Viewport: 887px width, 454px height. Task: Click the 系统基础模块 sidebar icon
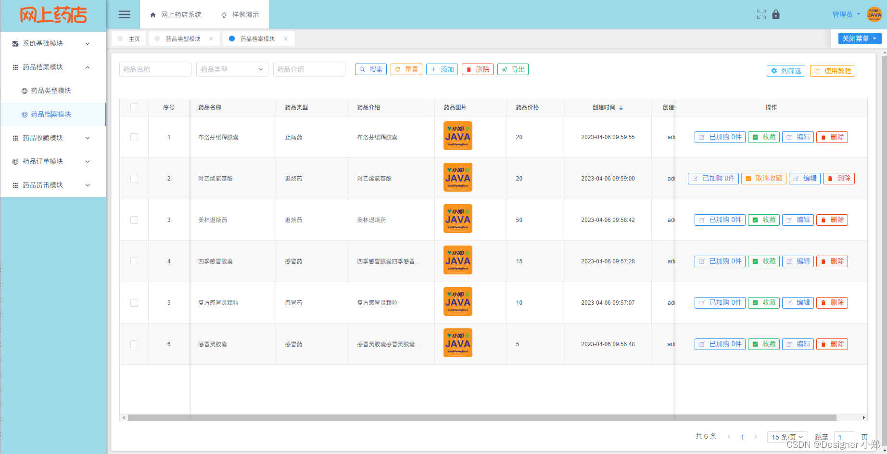pyautogui.click(x=15, y=44)
